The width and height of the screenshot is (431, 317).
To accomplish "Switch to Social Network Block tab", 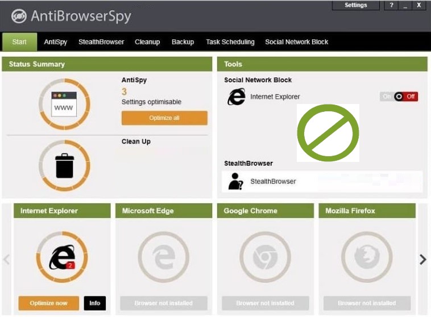I will tap(297, 42).
